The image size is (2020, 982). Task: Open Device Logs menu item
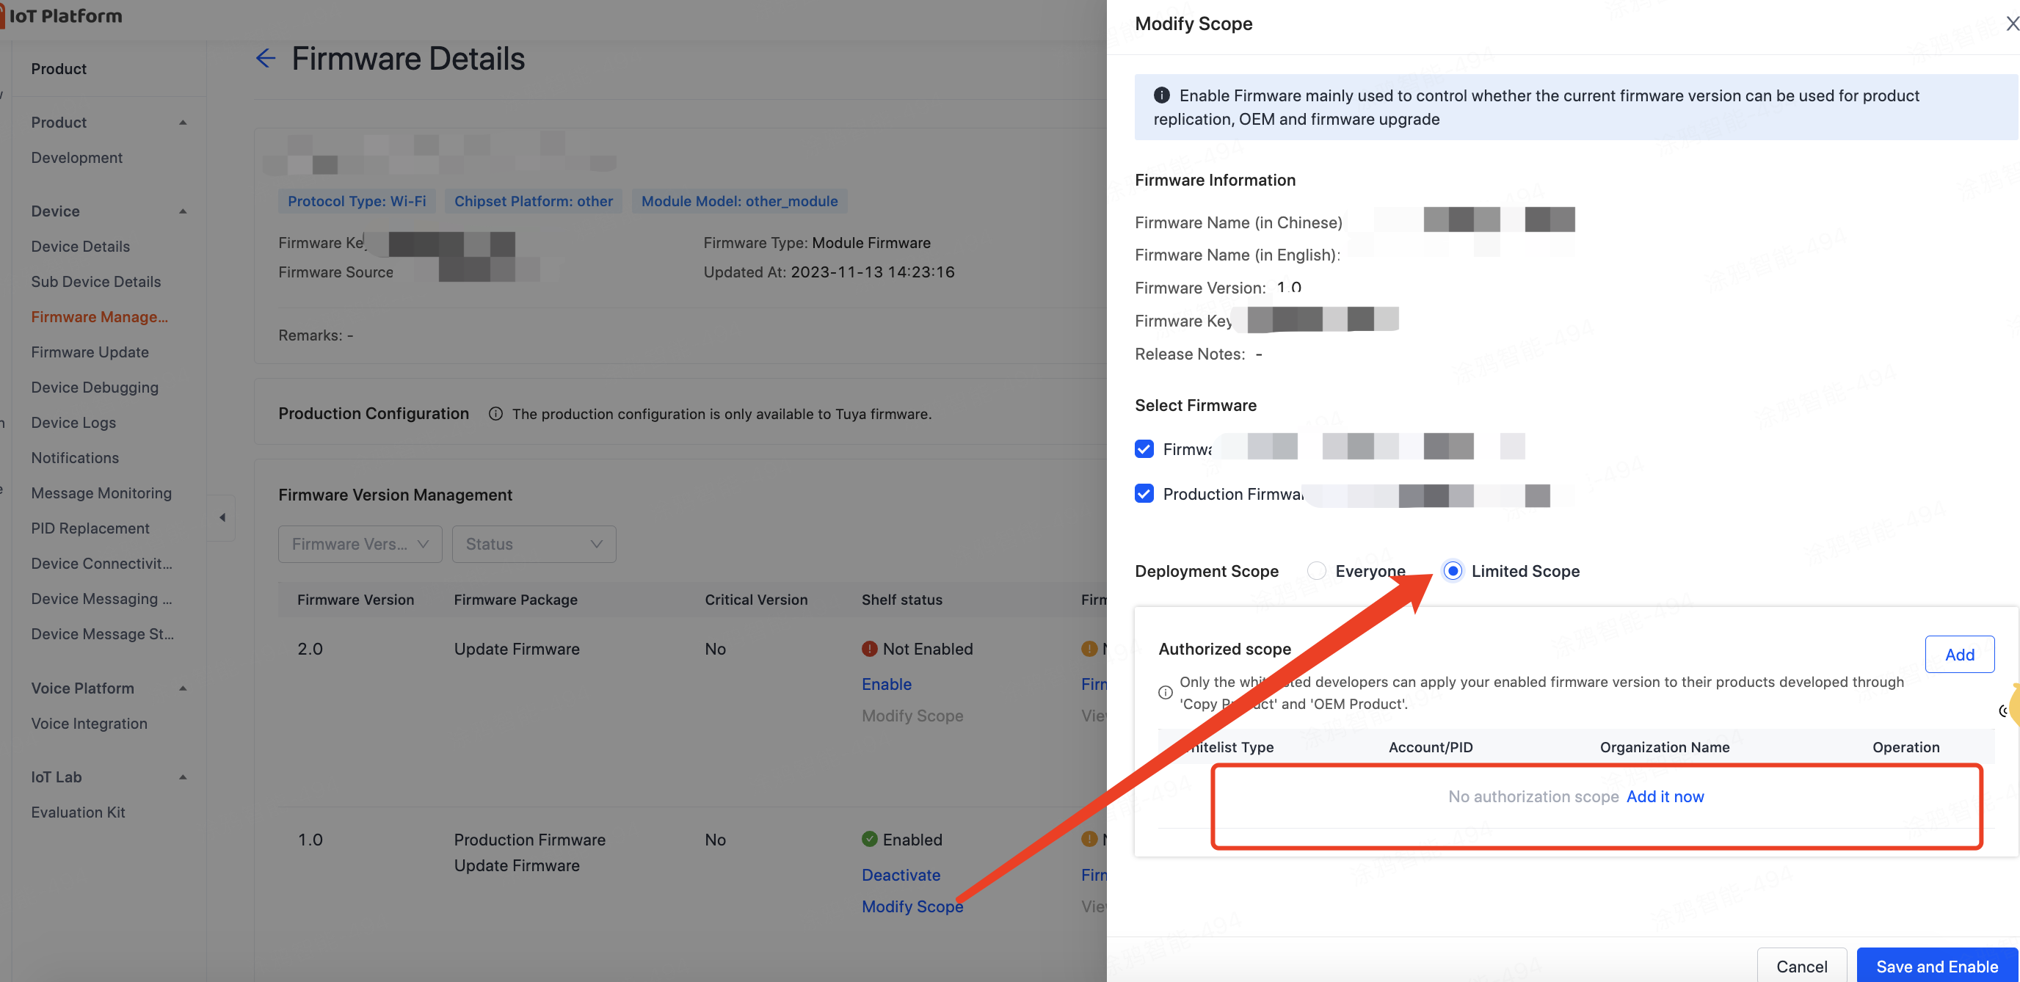point(73,422)
